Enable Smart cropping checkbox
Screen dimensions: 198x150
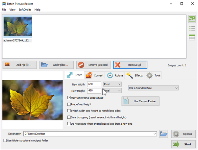coord(69,117)
